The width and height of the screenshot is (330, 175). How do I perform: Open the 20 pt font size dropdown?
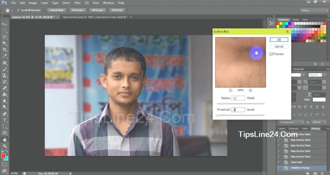[324, 82]
